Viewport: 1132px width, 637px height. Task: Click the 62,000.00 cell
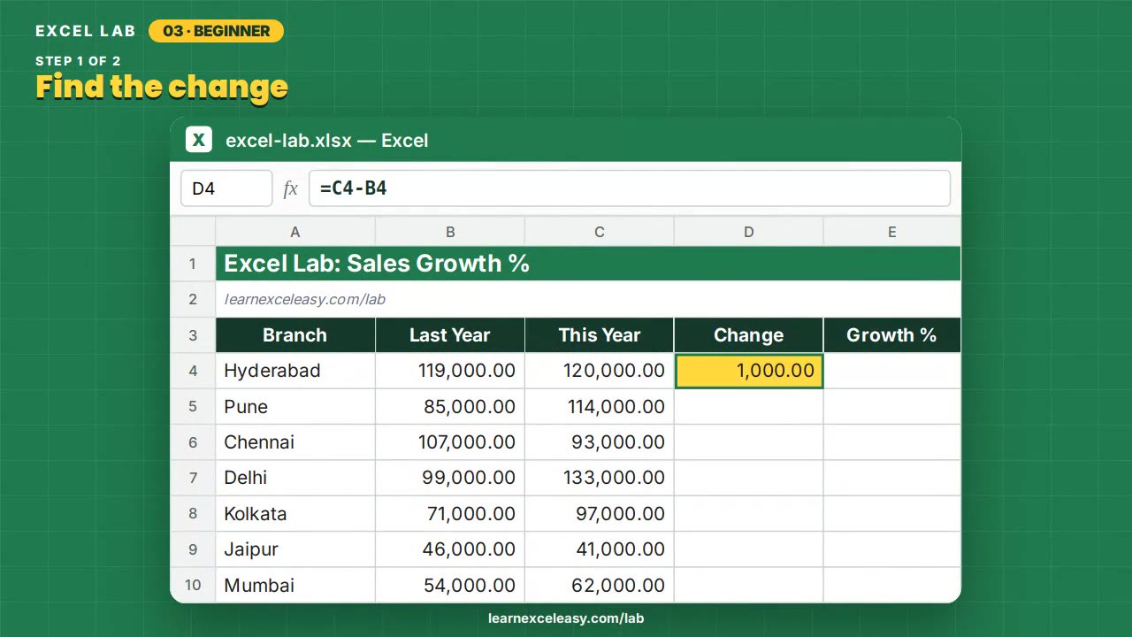600,585
